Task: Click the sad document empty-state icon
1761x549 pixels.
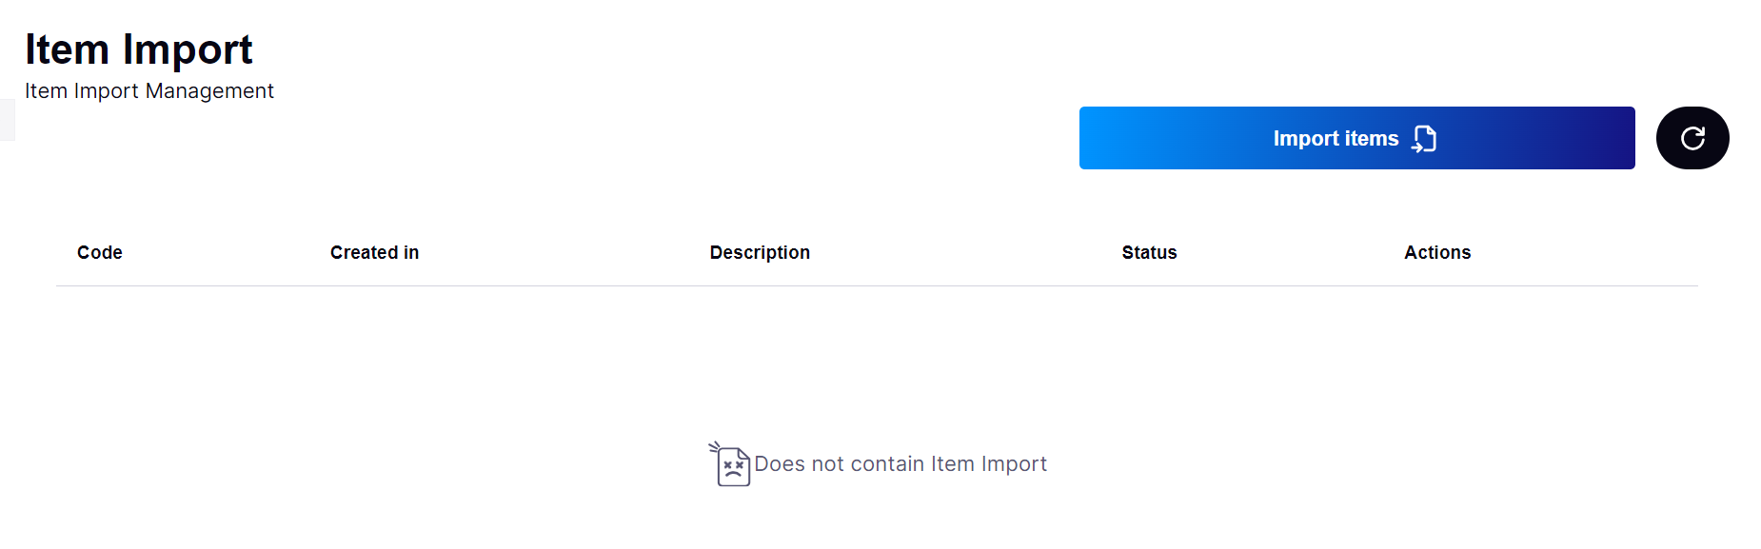Action: [x=731, y=464]
